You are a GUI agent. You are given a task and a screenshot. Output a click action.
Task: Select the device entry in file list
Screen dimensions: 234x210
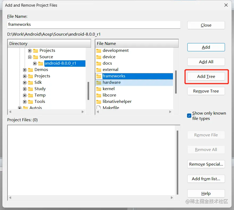[109, 57]
